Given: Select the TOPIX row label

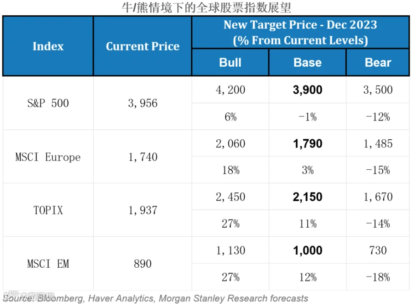Looking at the screenshot, I should (x=48, y=210).
